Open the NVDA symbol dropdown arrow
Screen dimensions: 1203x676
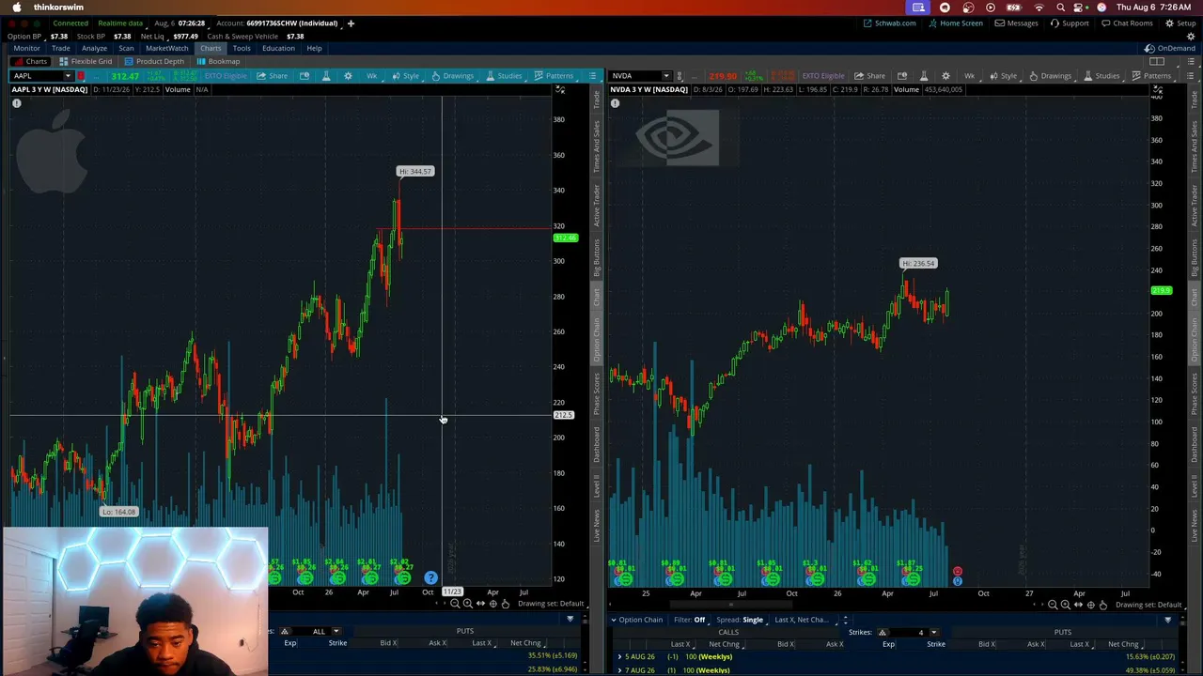click(x=666, y=76)
